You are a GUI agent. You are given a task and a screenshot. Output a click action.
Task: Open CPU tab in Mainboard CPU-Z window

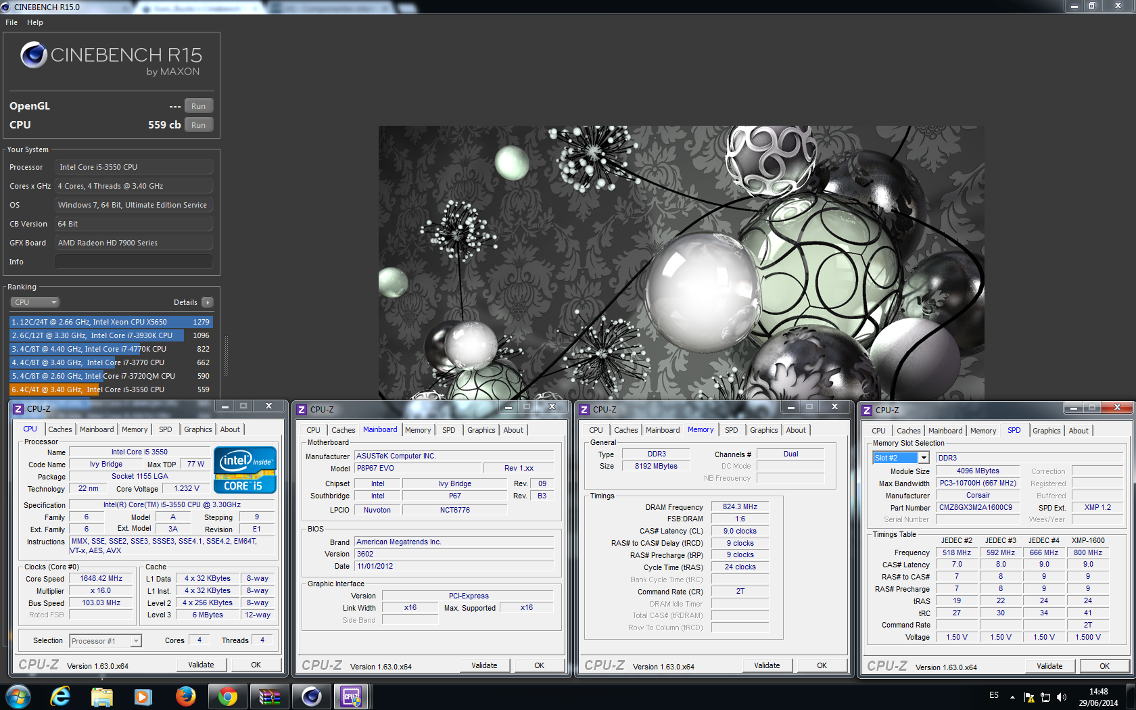pos(313,430)
